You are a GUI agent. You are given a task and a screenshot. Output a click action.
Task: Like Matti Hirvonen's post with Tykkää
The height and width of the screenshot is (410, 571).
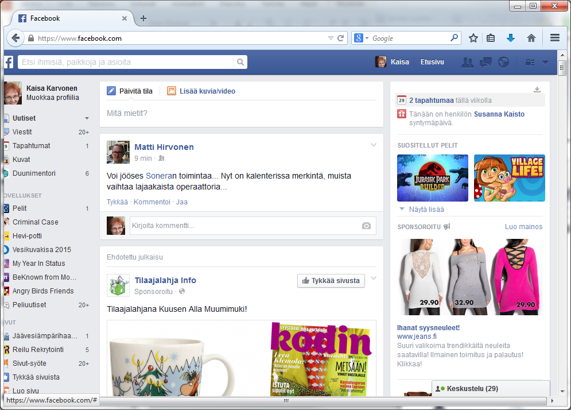pyautogui.click(x=117, y=202)
